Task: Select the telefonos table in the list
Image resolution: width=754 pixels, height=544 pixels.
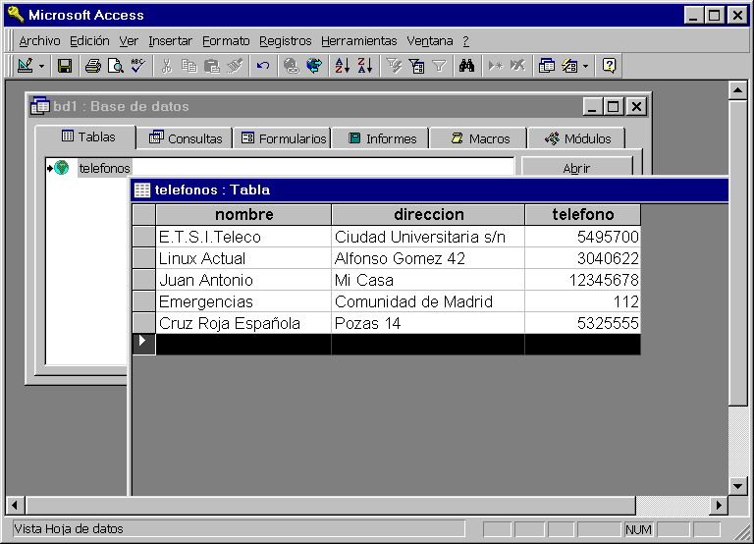Action: tap(104, 168)
